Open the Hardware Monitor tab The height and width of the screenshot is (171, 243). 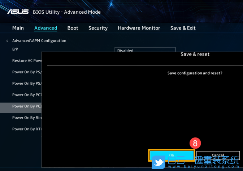coord(139,28)
